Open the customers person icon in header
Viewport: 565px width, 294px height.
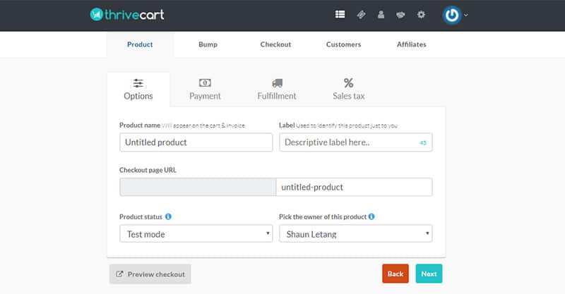tap(381, 14)
